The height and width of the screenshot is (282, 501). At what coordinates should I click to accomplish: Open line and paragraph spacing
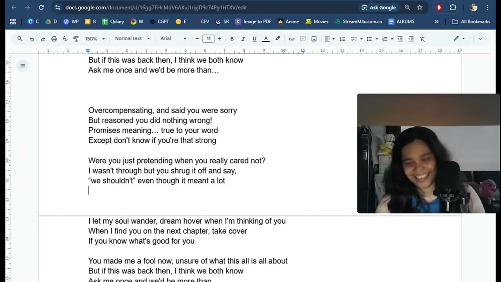[342, 39]
